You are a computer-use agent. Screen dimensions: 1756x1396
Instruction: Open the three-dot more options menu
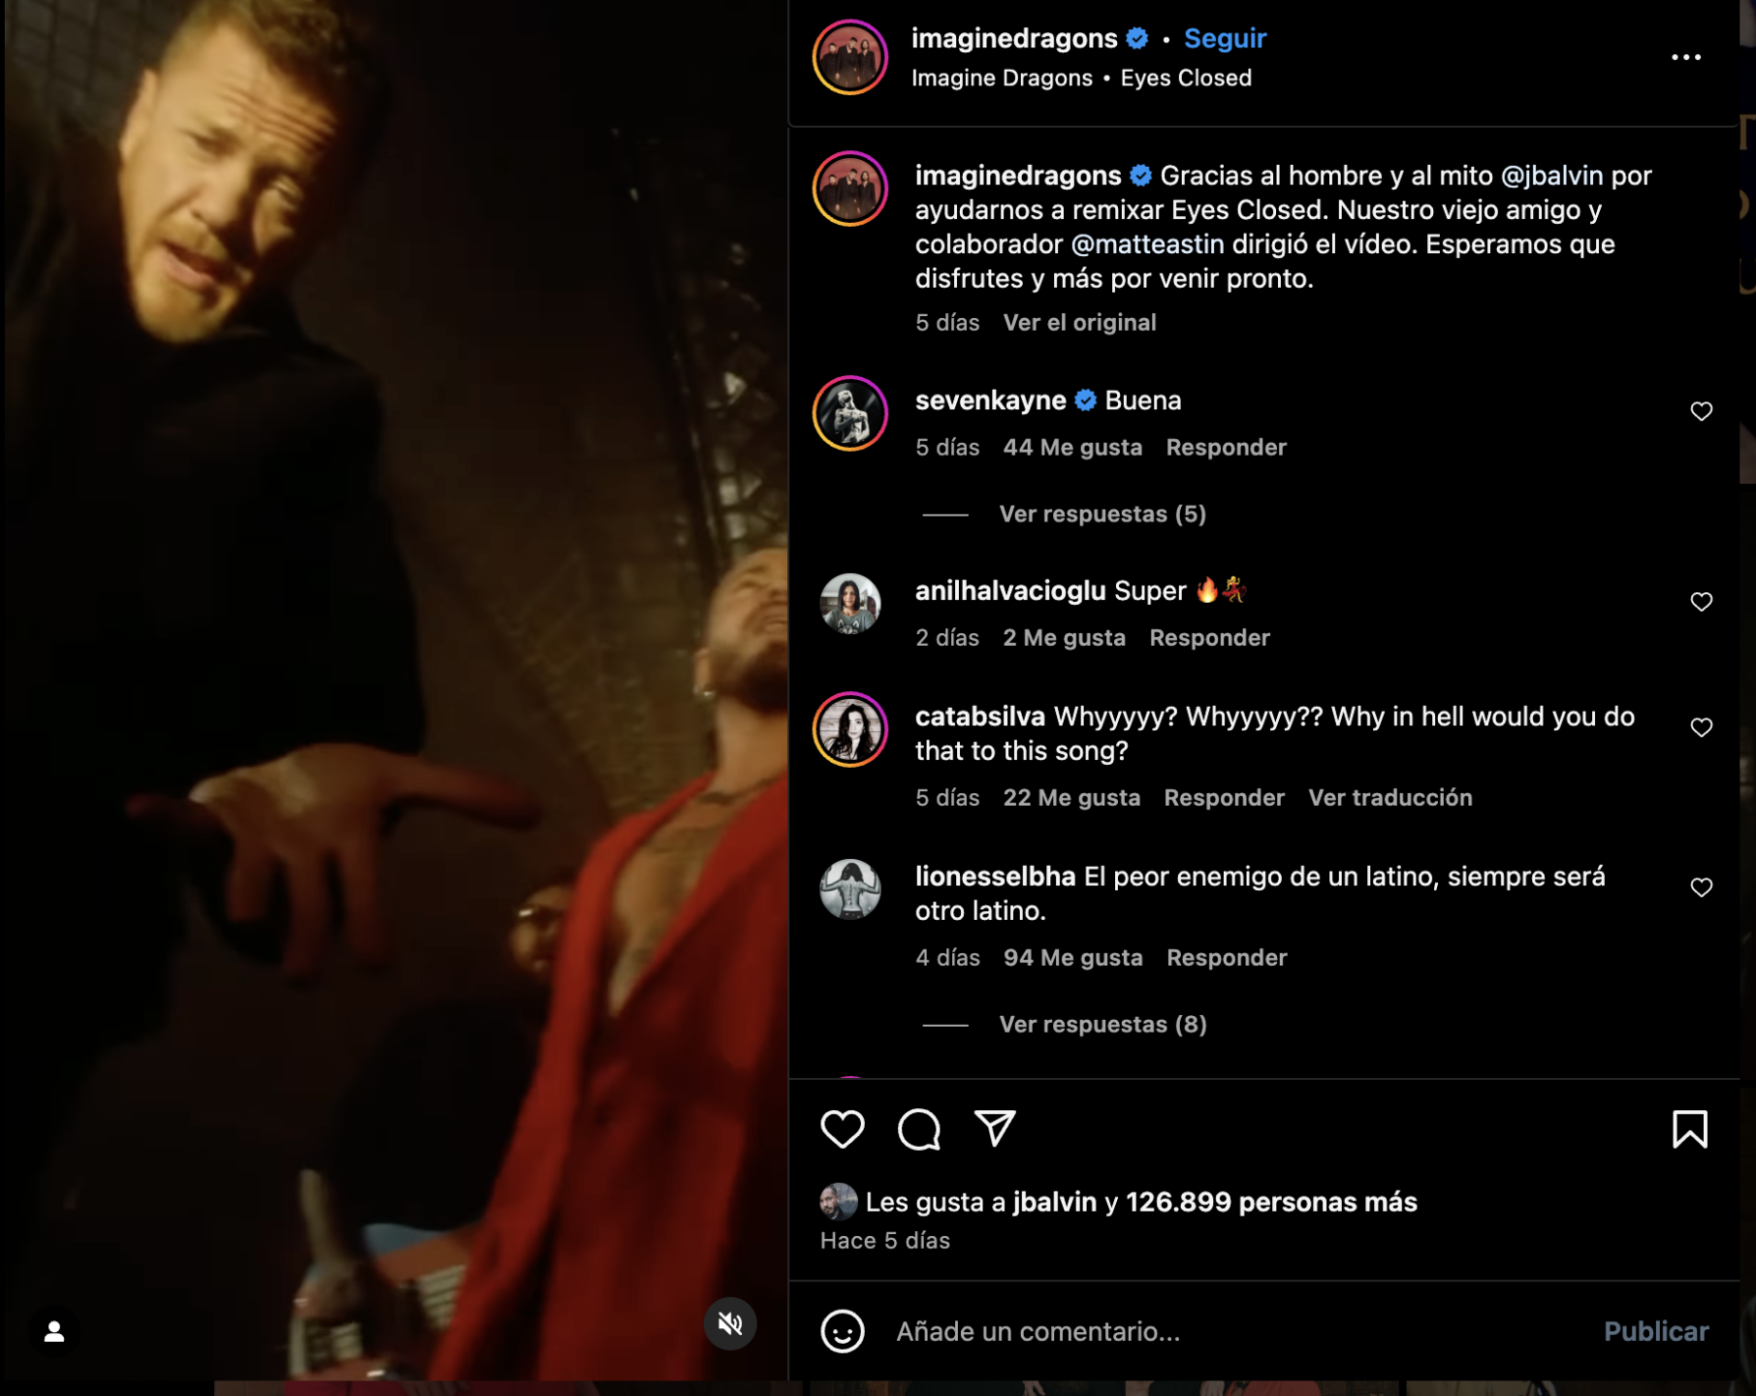pyautogui.click(x=1685, y=57)
